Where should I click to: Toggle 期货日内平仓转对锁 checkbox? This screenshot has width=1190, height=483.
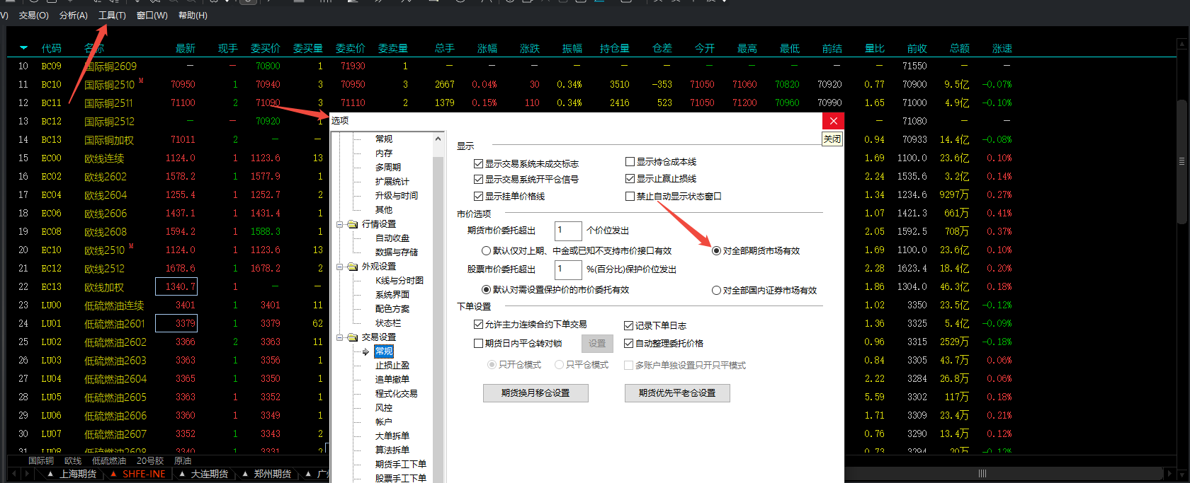[478, 344]
